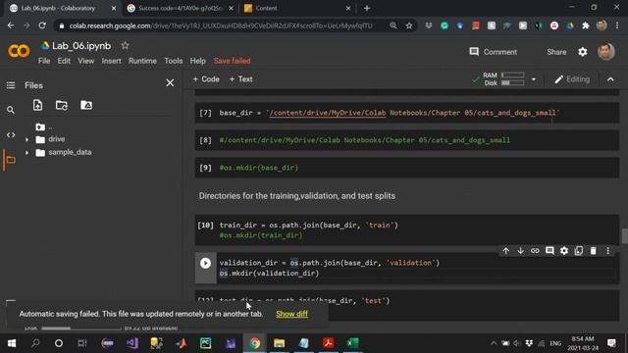Screen dimensions: 628x353
Task: Select the sample_data folder name
Action: coord(70,152)
